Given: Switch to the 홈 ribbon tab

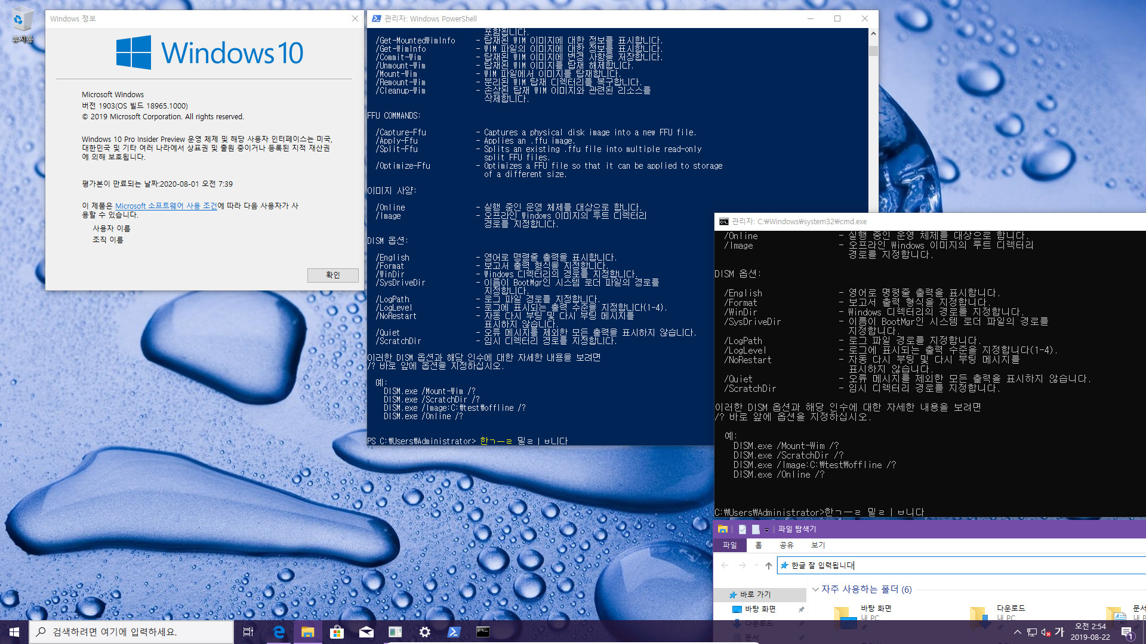Looking at the screenshot, I should (758, 545).
